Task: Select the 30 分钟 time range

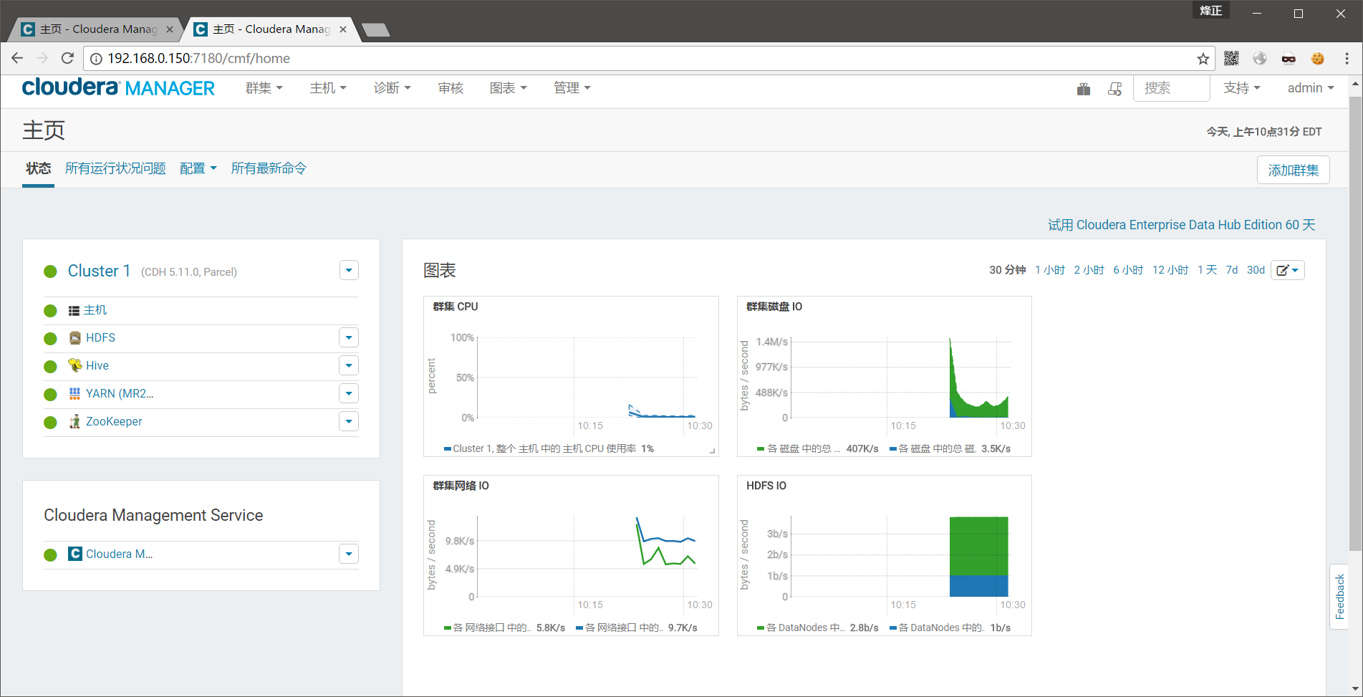Action: (1008, 270)
